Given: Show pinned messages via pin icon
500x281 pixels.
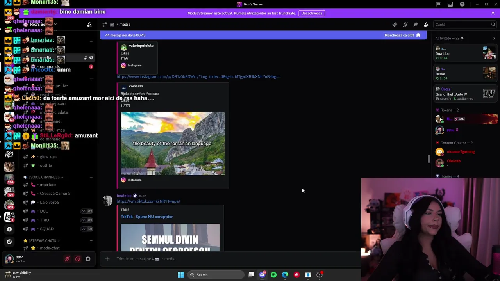Looking at the screenshot, I should tap(416, 24).
